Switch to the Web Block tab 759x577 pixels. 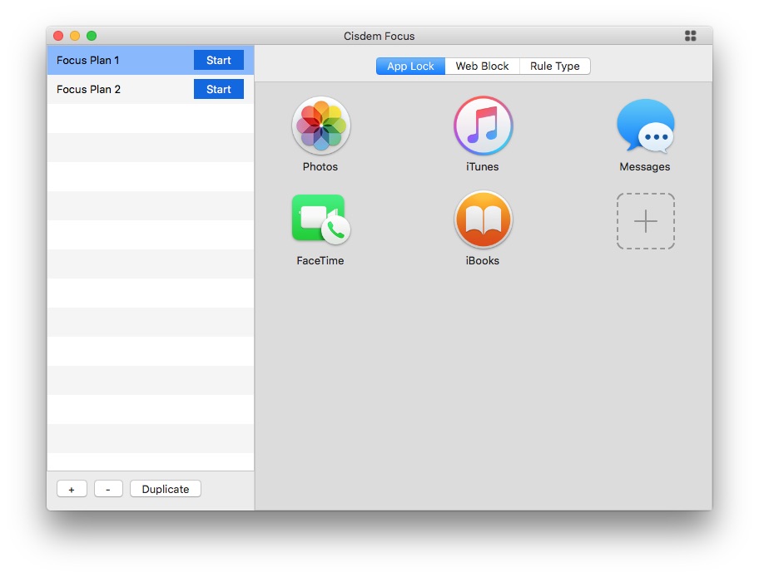(x=482, y=67)
